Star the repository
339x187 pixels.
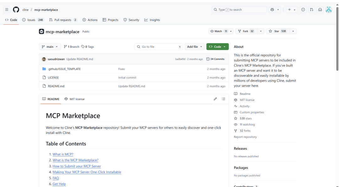(278, 31)
